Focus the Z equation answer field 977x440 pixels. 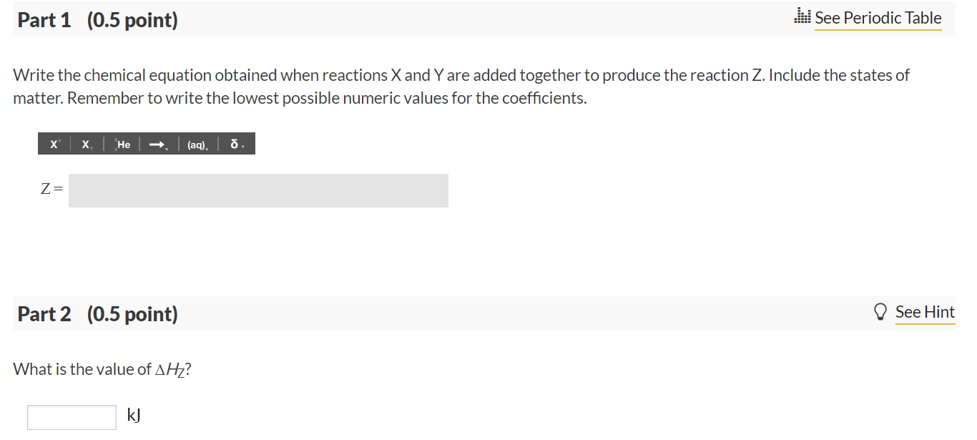pos(258,190)
